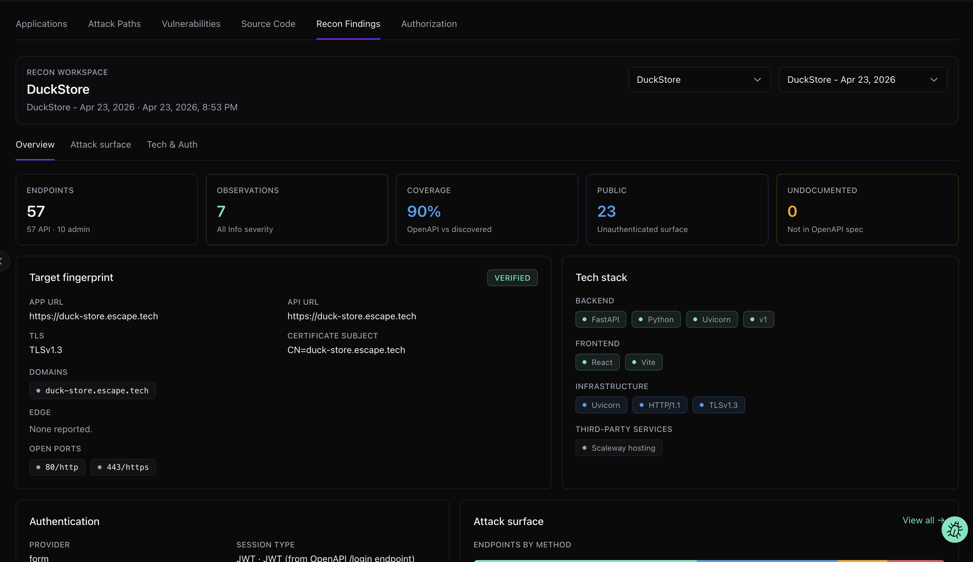Open the Authorization tab
This screenshot has height=562, width=973.
click(429, 24)
